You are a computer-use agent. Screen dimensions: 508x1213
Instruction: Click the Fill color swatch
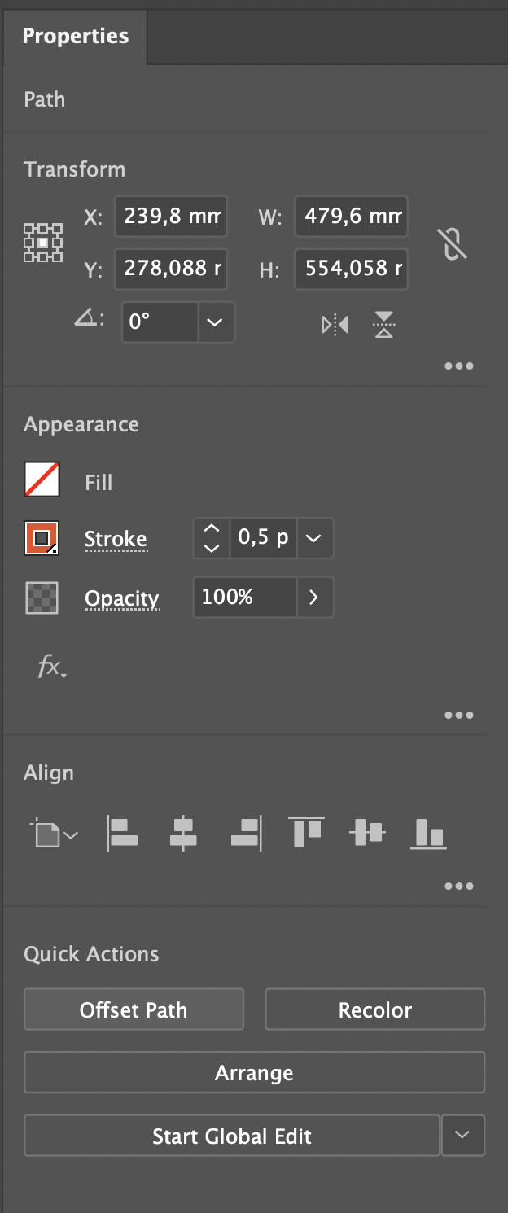[42, 480]
